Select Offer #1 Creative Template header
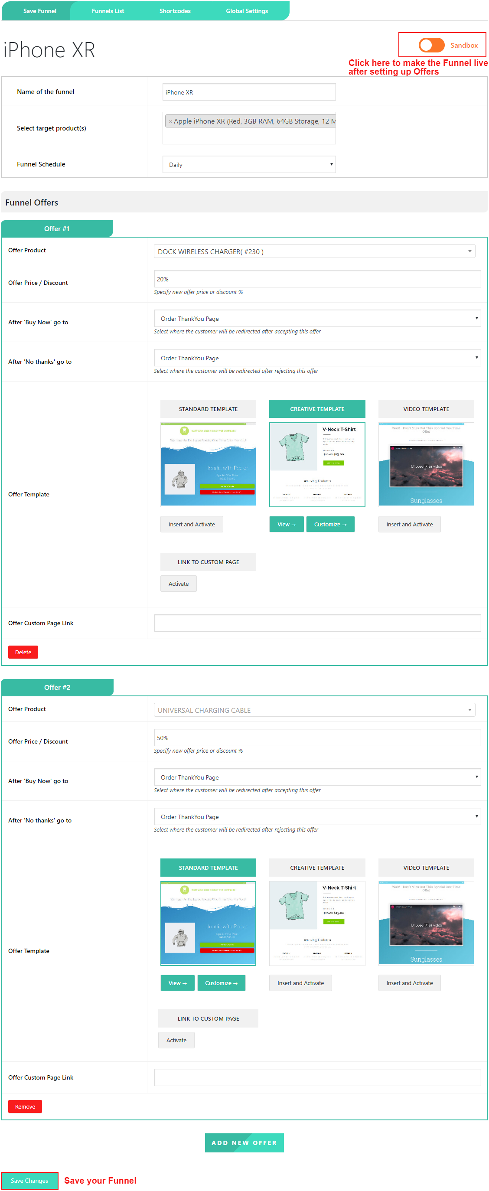The width and height of the screenshot is (489, 1191). tap(317, 409)
